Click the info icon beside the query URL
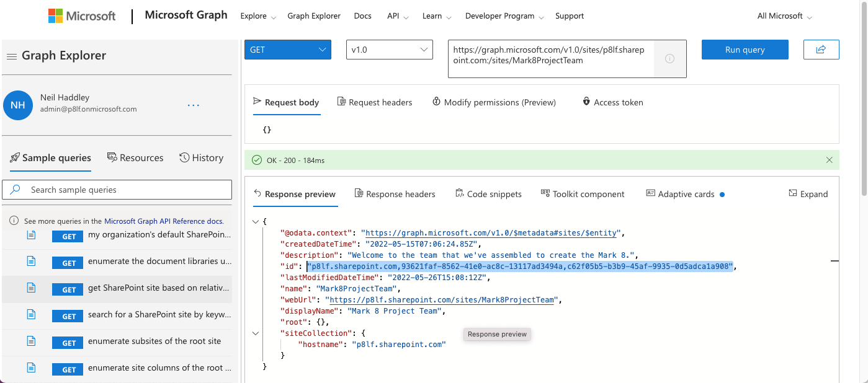Screen dimensions: 868x383 click(669, 59)
